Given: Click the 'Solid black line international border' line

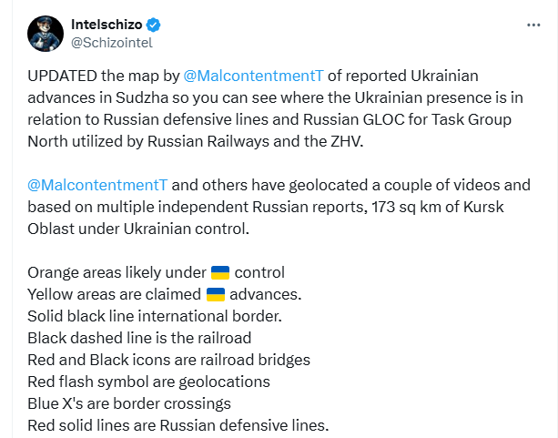Looking at the screenshot, I should [x=155, y=316].
